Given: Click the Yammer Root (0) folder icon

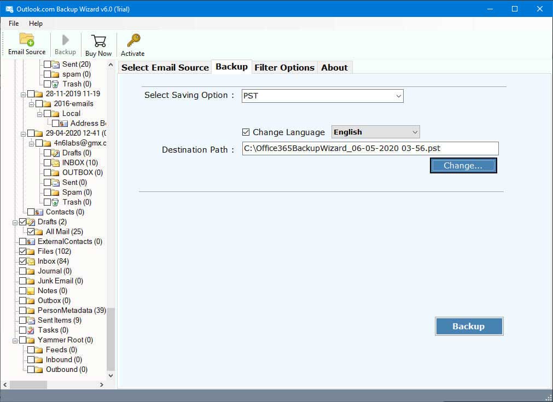Looking at the screenshot, I should point(31,340).
